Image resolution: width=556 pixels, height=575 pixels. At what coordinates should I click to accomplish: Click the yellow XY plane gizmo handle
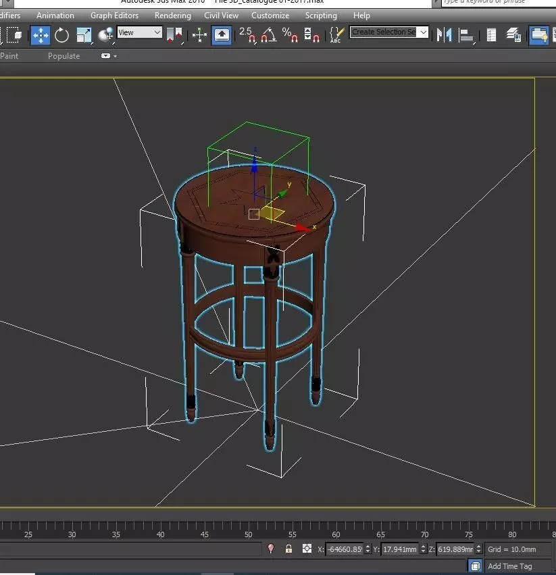coord(272,214)
